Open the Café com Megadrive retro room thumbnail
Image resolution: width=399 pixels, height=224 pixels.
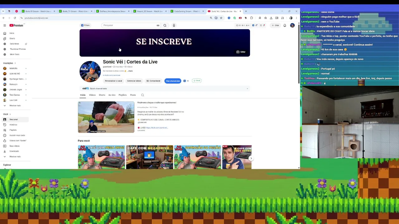[150, 157]
